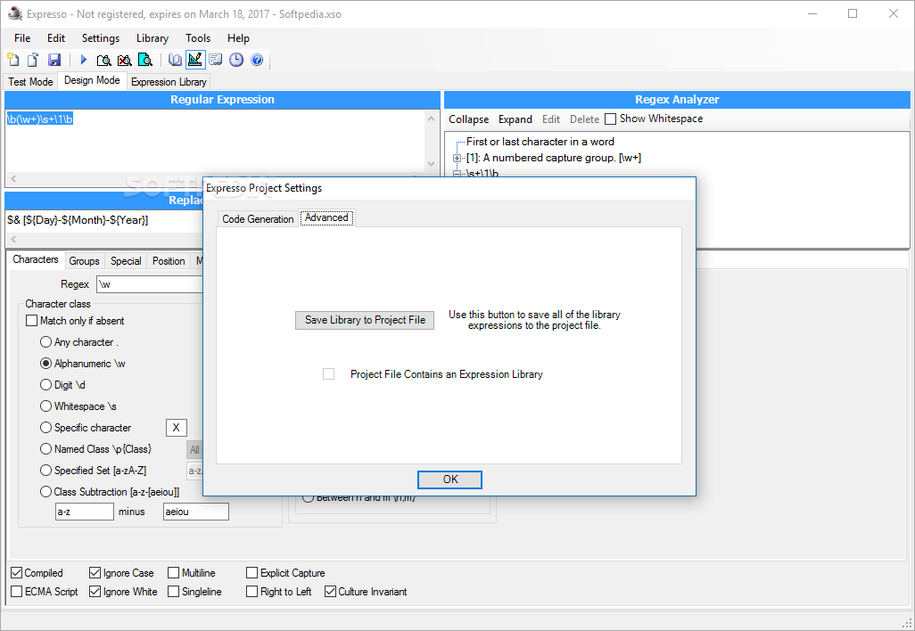Open the Library menu
Screen dimensions: 915x631
(x=152, y=38)
